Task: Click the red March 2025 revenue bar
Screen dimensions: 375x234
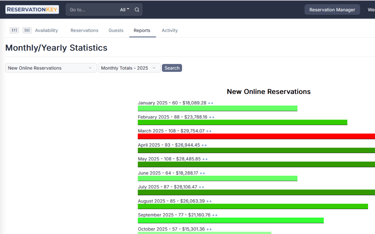Action: coord(254,136)
